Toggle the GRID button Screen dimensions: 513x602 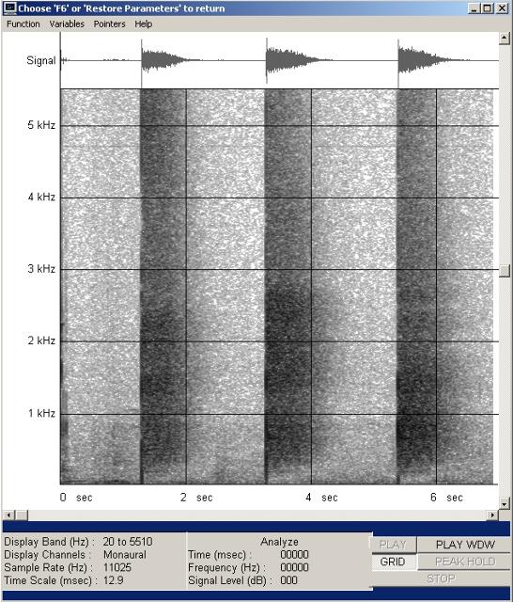[x=393, y=562]
